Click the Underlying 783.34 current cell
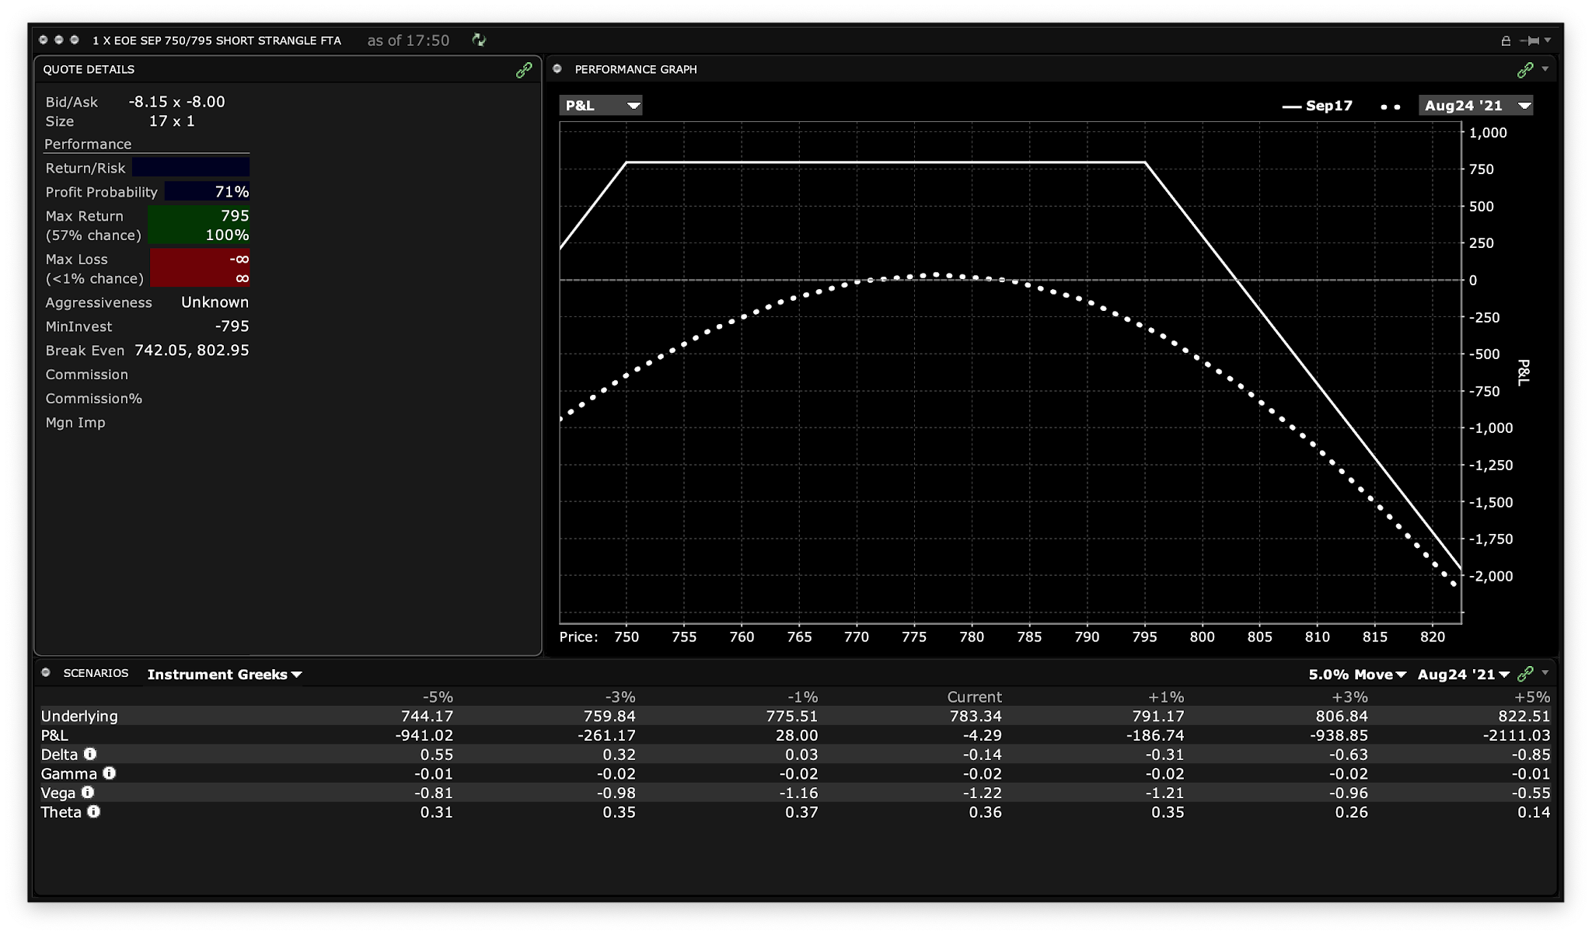Viewport: 1592px width, 935px height. coord(976,717)
